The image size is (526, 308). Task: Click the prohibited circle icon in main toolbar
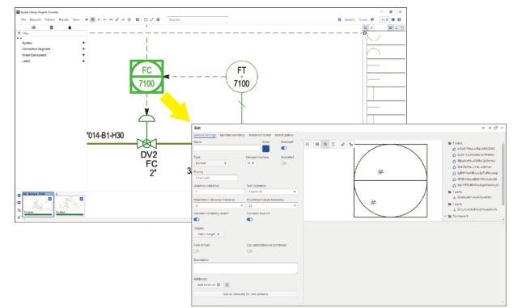[x=129, y=19]
